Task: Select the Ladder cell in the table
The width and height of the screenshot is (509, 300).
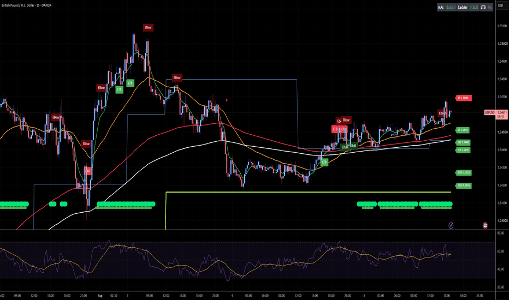Action: (x=463, y=7)
